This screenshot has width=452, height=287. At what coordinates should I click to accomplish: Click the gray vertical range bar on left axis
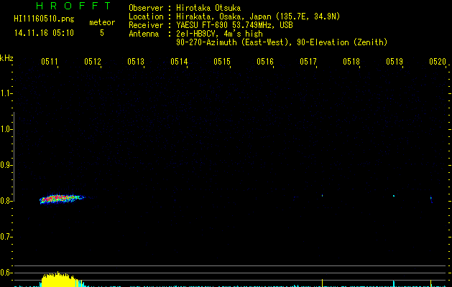pyautogui.click(x=14, y=157)
